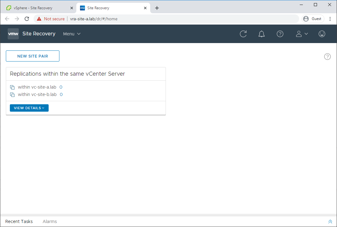Click the vmw logo icon
This screenshot has height=227, width=337.
pos(13,34)
